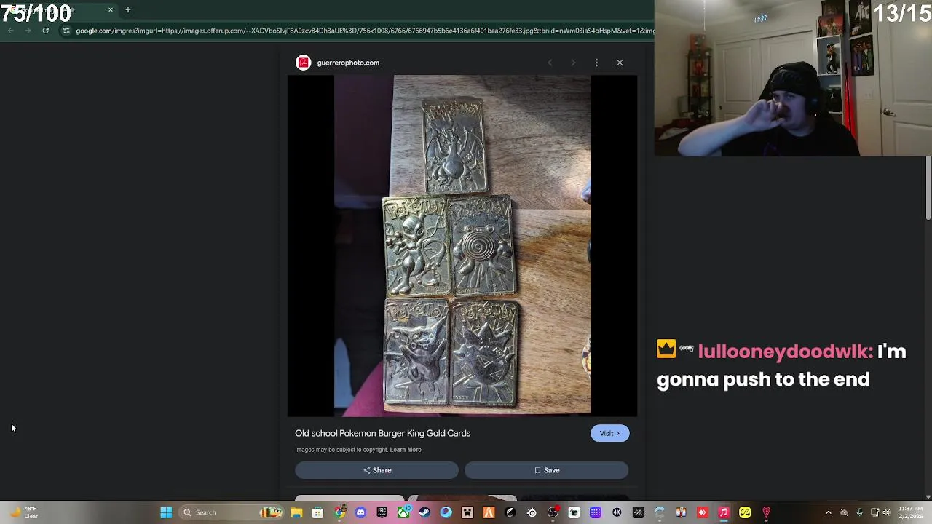Open Discord from the taskbar
The height and width of the screenshot is (524, 932).
coord(360,512)
